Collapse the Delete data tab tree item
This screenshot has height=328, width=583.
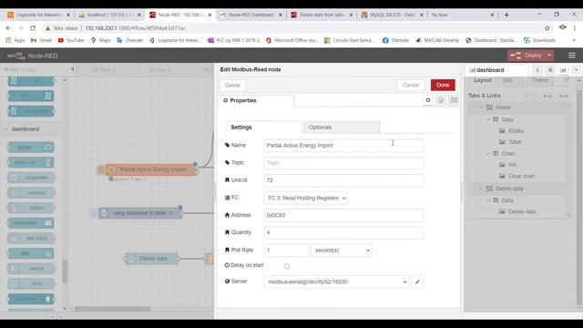click(x=481, y=189)
